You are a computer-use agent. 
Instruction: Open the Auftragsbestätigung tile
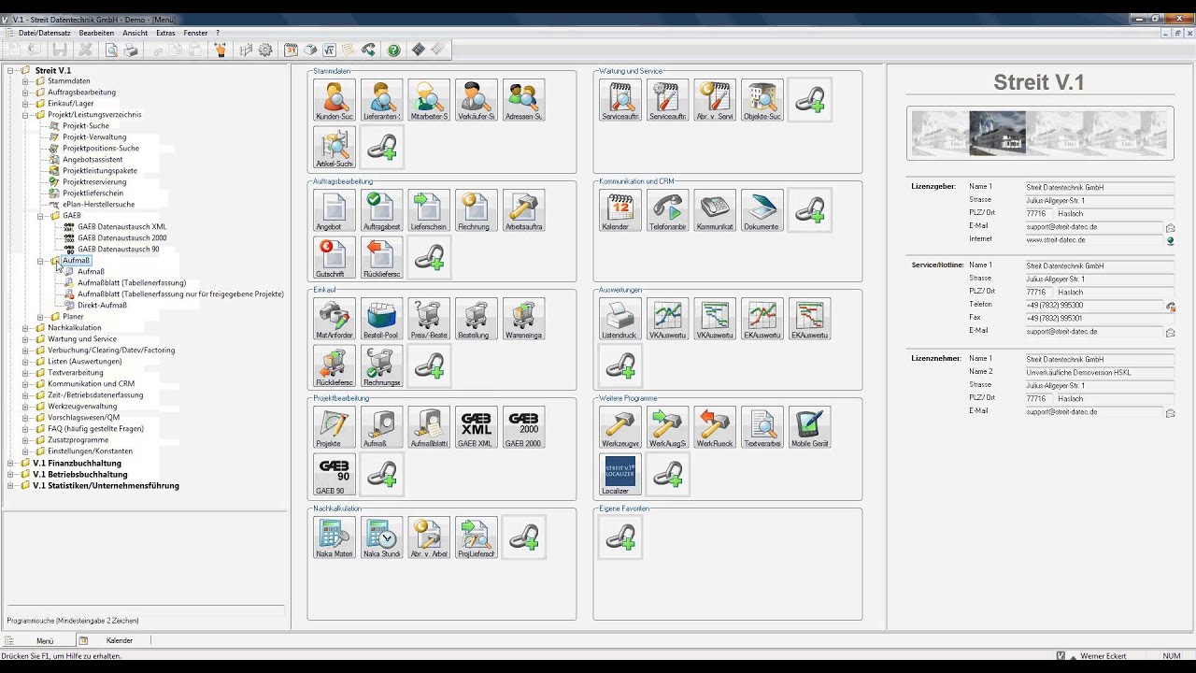[x=381, y=210]
